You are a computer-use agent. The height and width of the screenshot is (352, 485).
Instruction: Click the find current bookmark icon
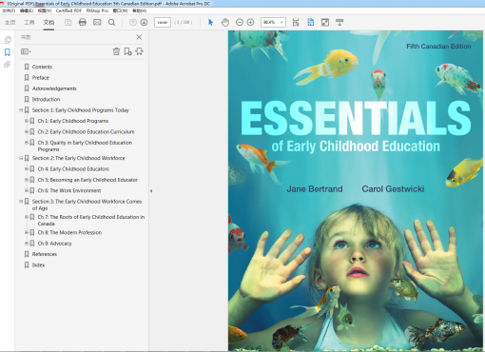coord(139,51)
